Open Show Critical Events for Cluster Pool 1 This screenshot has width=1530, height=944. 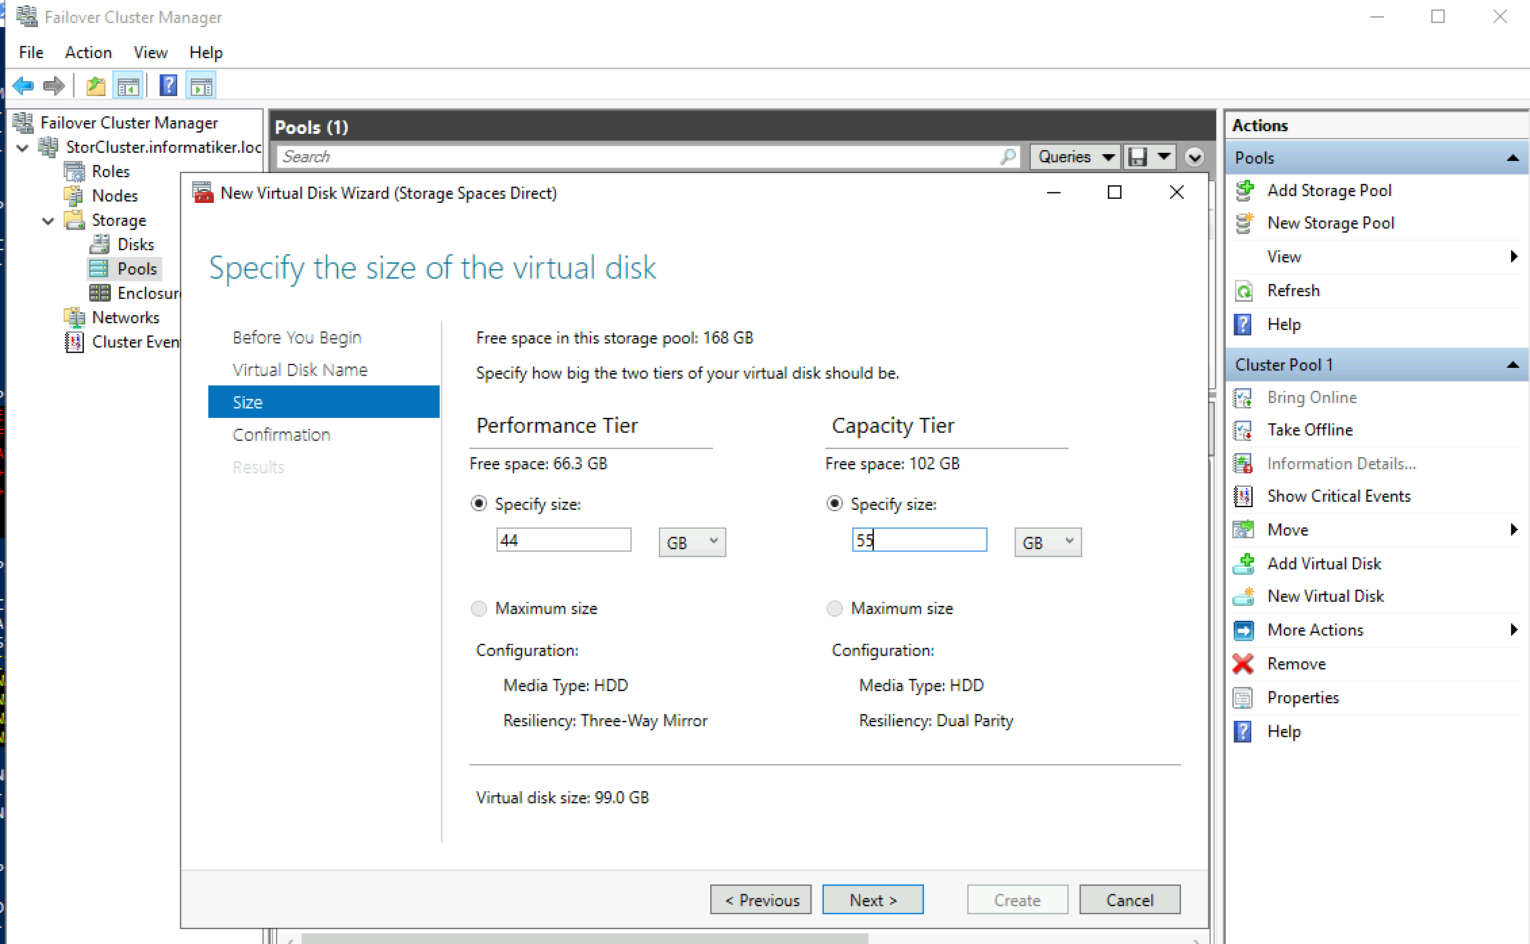(x=1338, y=496)
